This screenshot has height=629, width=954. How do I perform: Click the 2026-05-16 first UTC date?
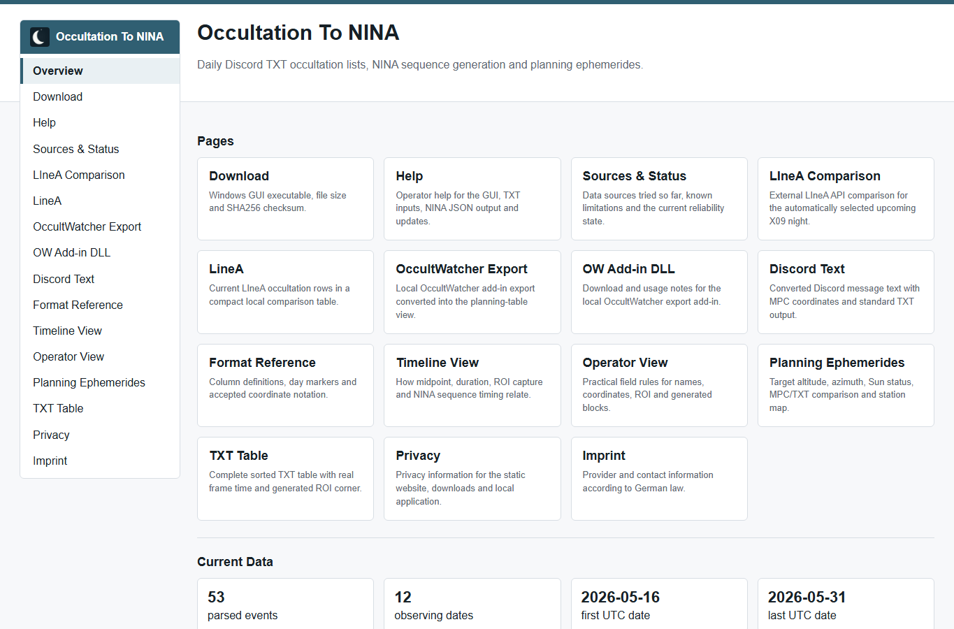659,605
